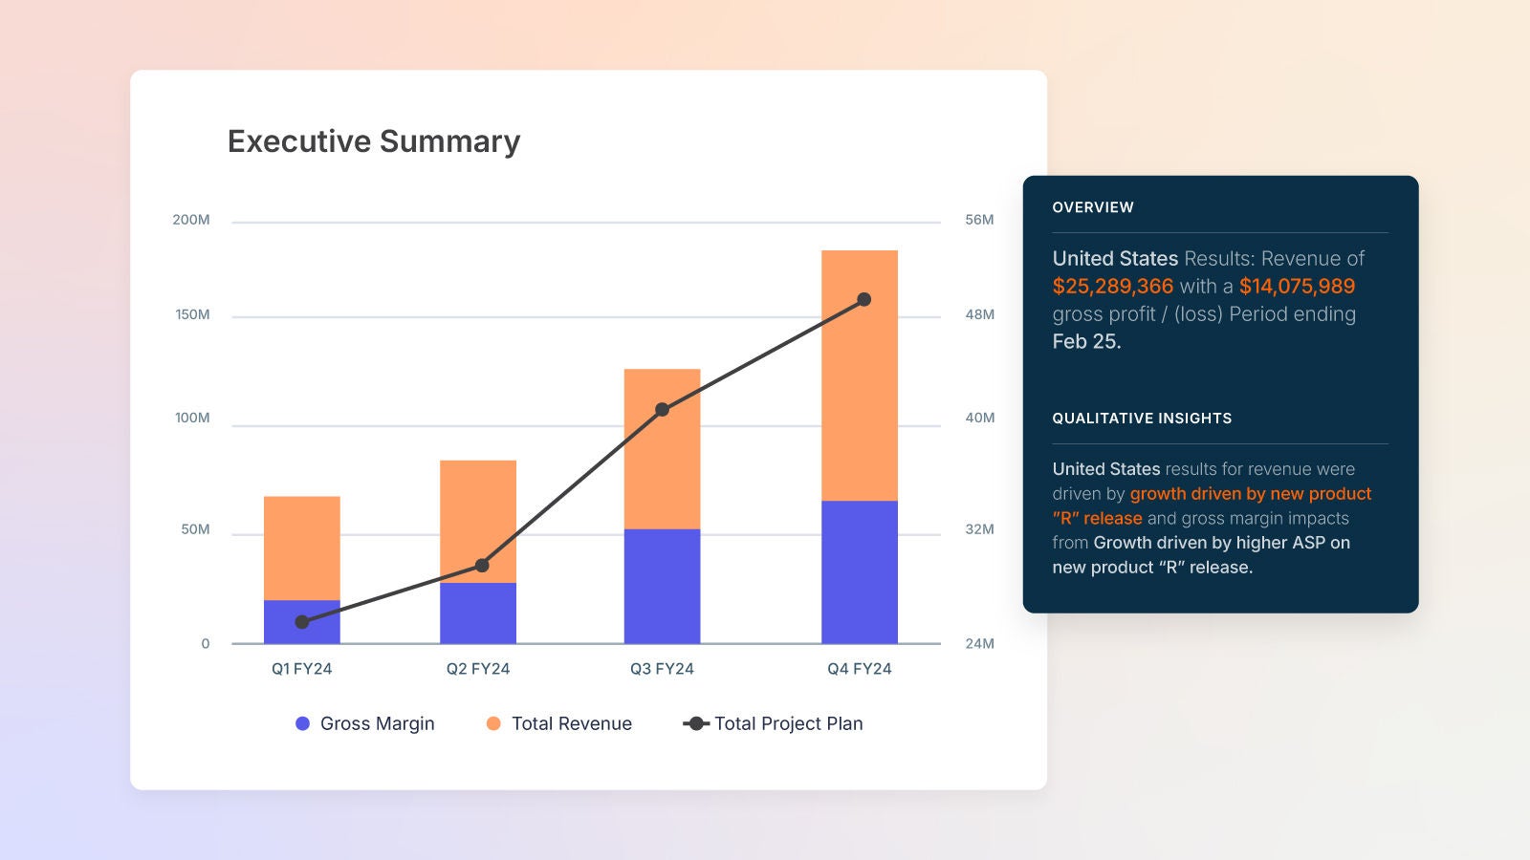Screen dimensions: 1530x860
Task: Click the Gross Margin legend dot
Action: (x=302, y=723)
